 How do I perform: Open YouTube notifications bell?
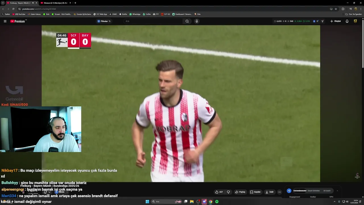click(347, 21)
